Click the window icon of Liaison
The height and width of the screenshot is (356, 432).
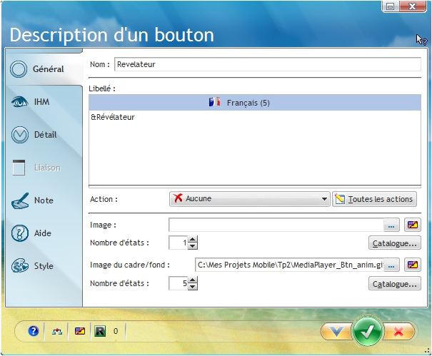[19, 168]
